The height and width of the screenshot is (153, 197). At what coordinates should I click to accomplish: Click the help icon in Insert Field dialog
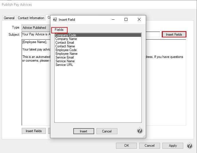tap(139, 130)
